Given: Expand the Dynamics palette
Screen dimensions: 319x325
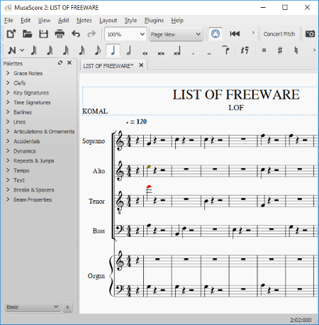Looking at the screenshot, I should (x=24, y=151).
